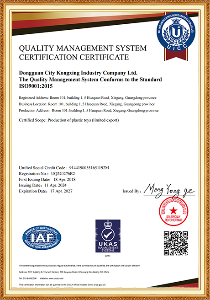
Task: Click the CNCA official website footer line
Action: 62,285
